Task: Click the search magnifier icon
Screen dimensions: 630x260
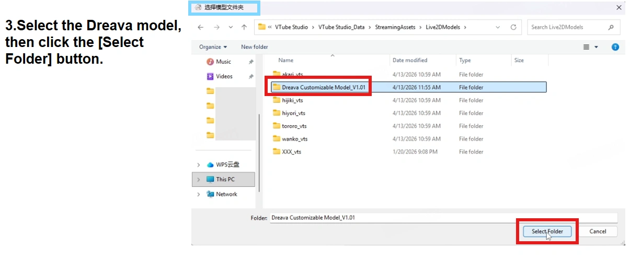Action: click(611, 27)
